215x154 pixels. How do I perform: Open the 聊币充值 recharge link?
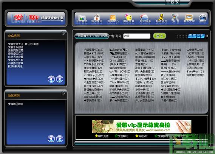click(102, 136)
